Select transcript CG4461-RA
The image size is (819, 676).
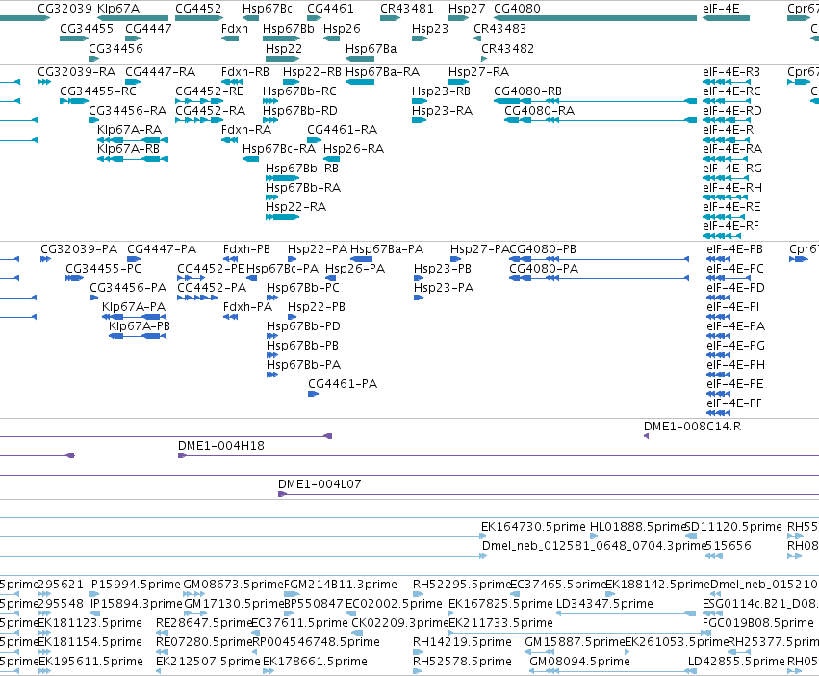pyautogui.click(x=342, y=130)
